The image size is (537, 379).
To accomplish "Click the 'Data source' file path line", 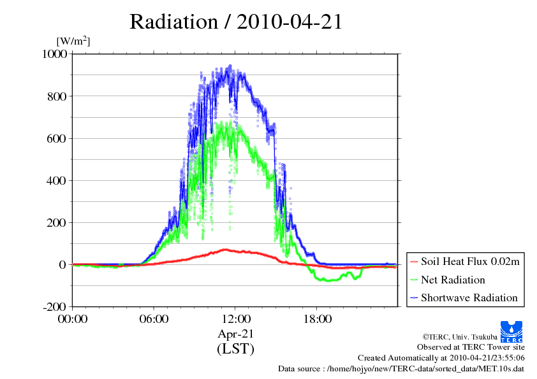I will [x=401, y=369].
